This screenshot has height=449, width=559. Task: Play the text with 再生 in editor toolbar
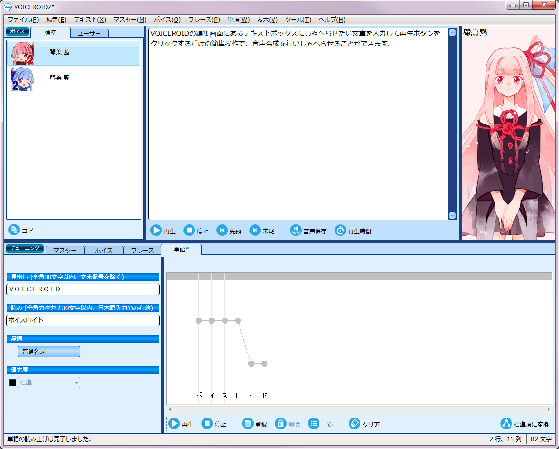click(163, 231)
